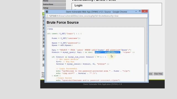Click 'Username and/or password incorrect' echo line
Viewport: 177px width, 99px height.
88,80
